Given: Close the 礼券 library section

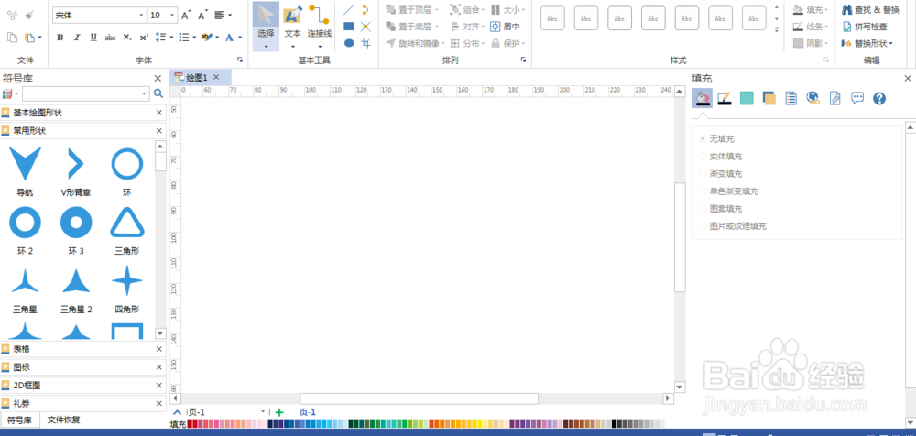Looking at the screenshot, I should [x=158, y=403].
